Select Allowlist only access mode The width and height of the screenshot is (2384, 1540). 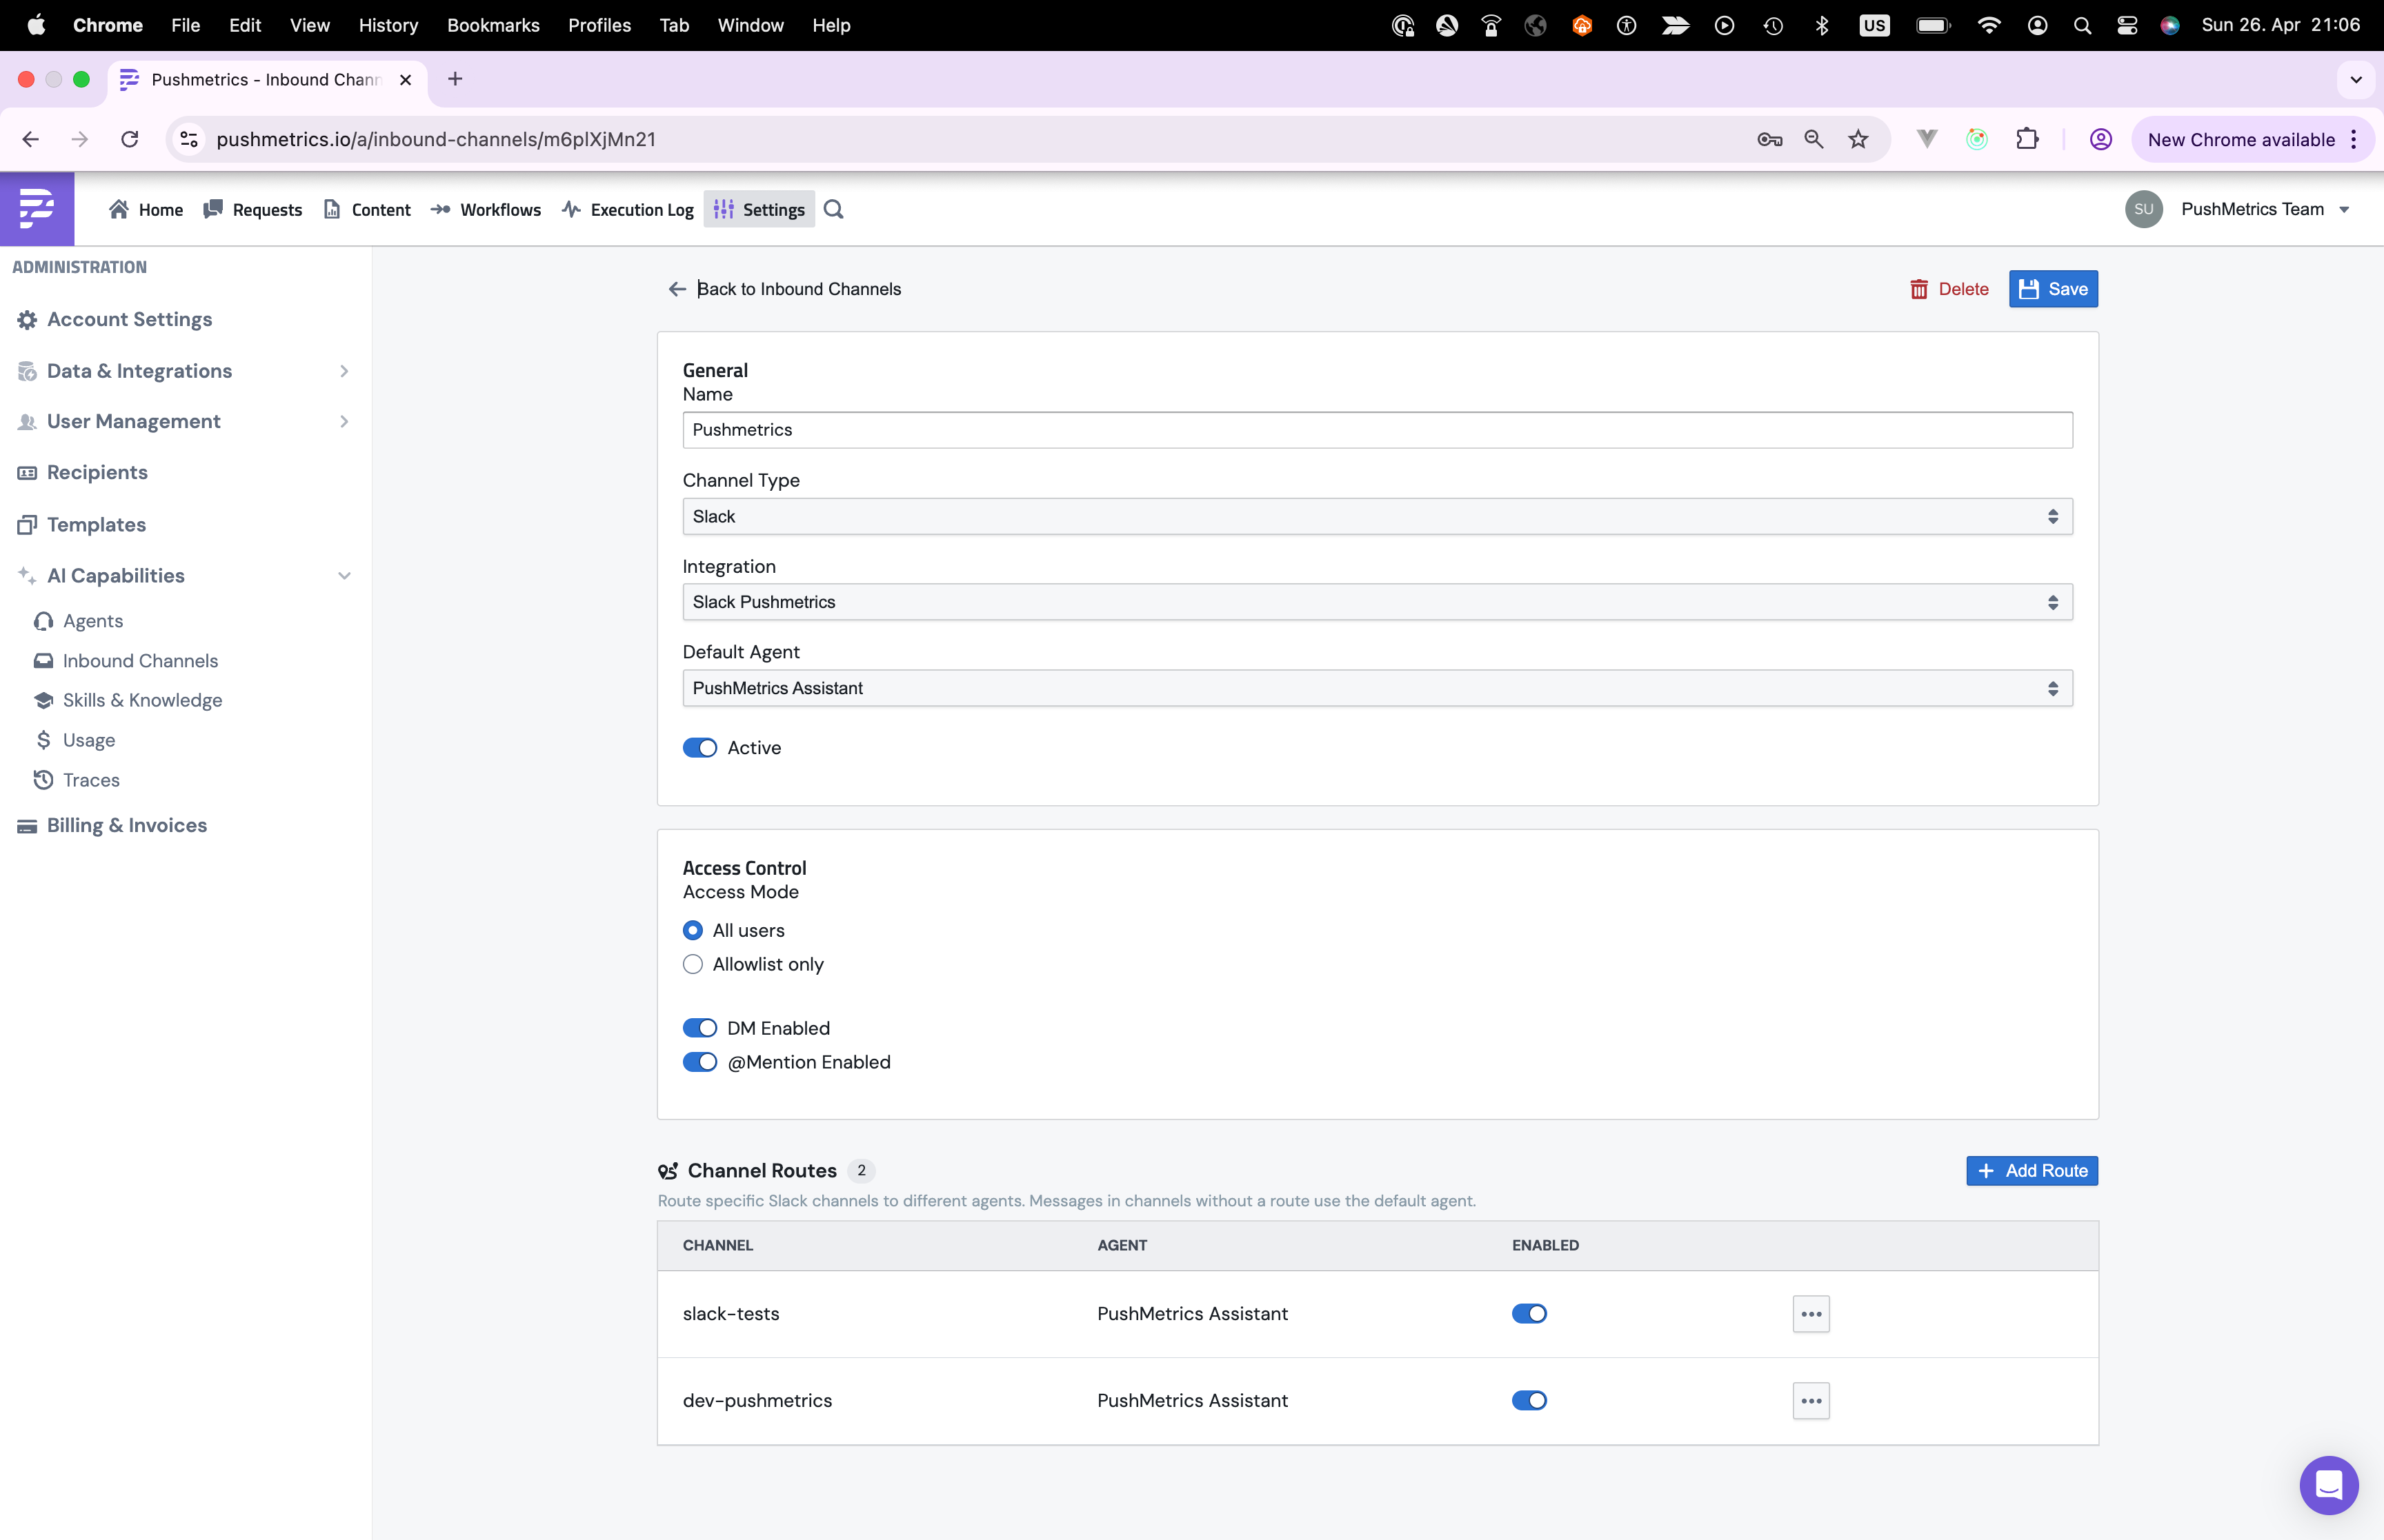tap(693, 965)
